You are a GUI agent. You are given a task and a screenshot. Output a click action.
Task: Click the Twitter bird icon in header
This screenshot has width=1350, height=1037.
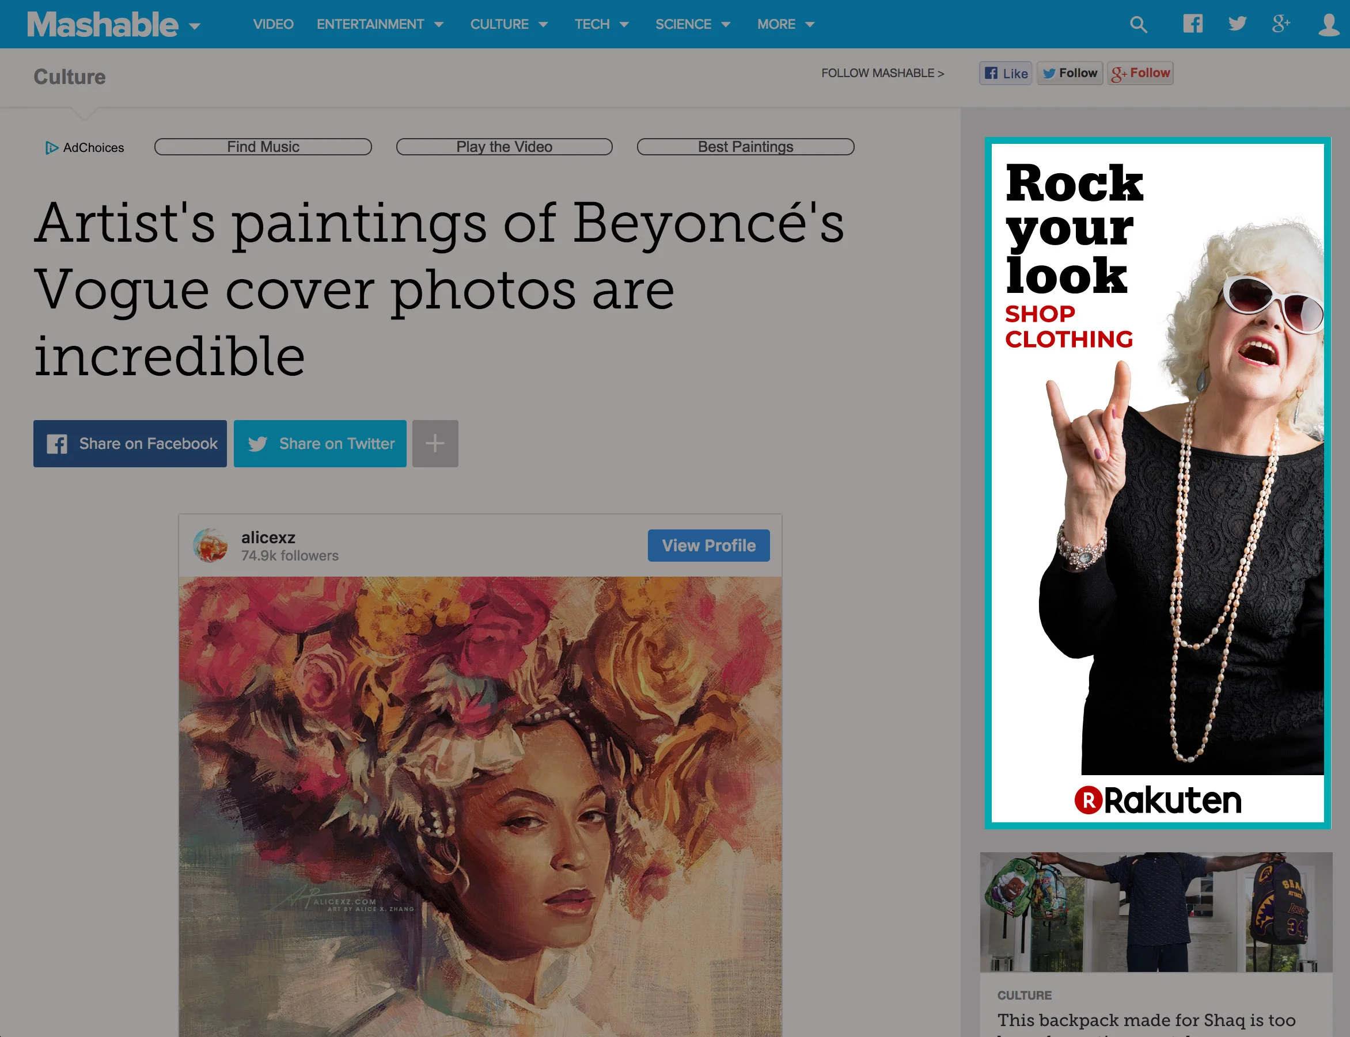[1237, 24]
